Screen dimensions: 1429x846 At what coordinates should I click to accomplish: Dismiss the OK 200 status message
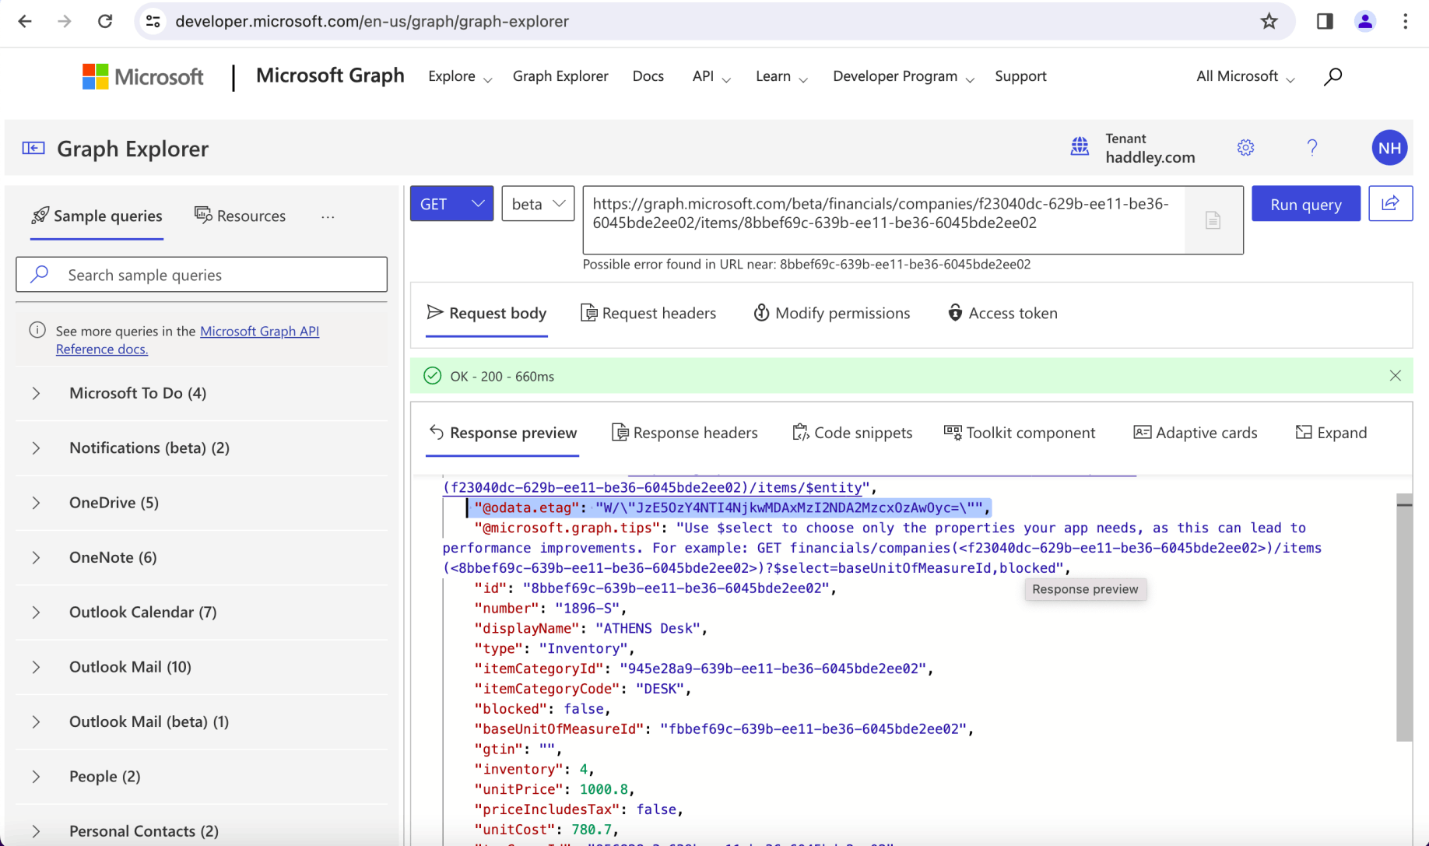[1395, 376]
